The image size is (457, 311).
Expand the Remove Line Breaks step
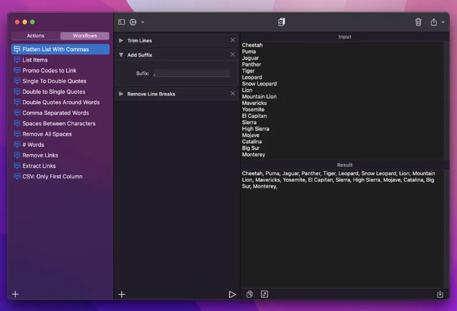coord(121,94)
